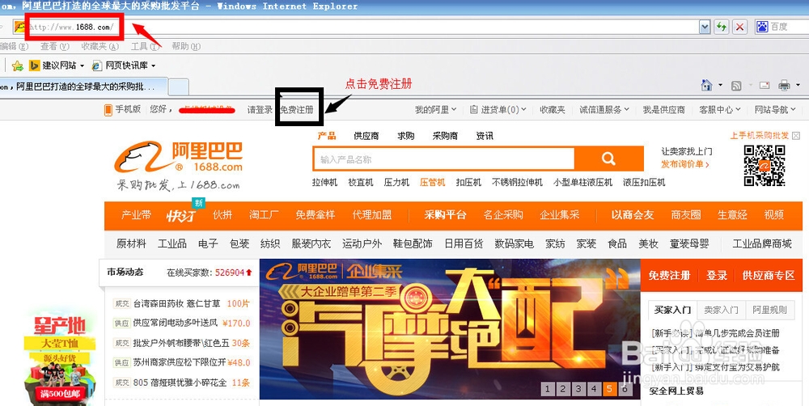This screenshot has width=809, height=406.
Task: Select the 产品 search tab
Action: click(327, 136)
